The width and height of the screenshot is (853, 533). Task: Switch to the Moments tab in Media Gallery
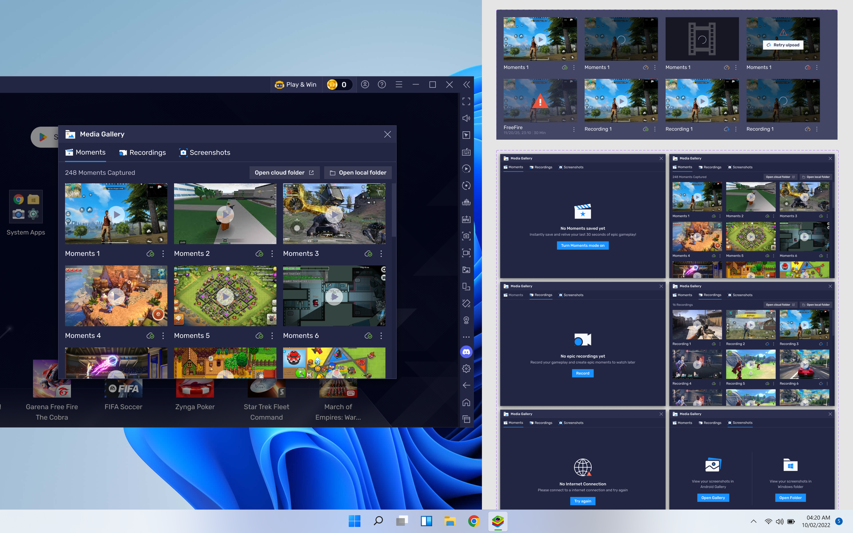click(x=85, y=152)
